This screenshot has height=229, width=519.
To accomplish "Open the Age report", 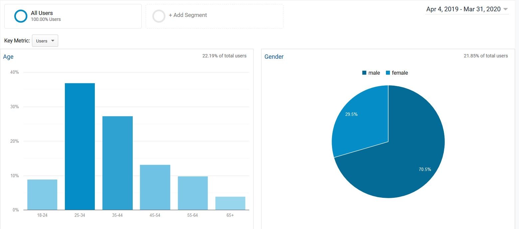I will coord(8,56).
